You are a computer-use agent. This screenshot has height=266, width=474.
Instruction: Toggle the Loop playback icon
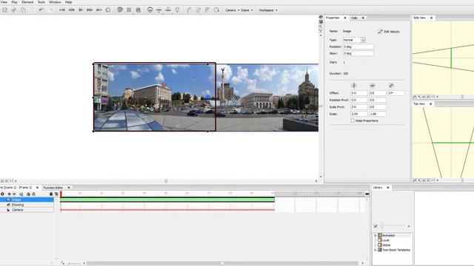click(108, 10)
